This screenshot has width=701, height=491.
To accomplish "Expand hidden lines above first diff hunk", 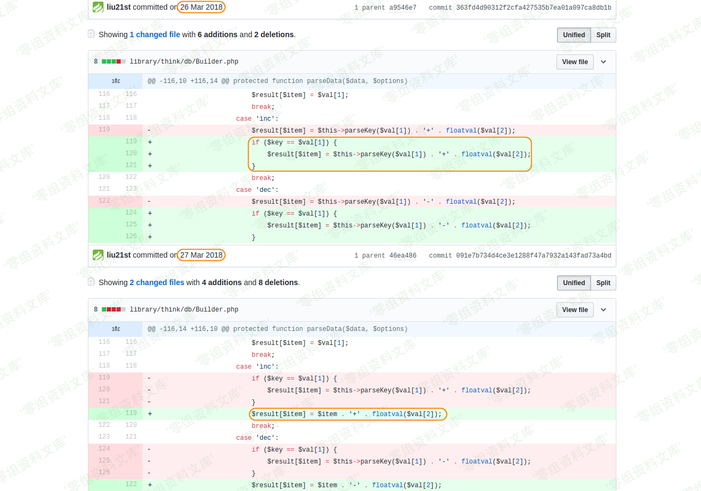I will point(115,81).
